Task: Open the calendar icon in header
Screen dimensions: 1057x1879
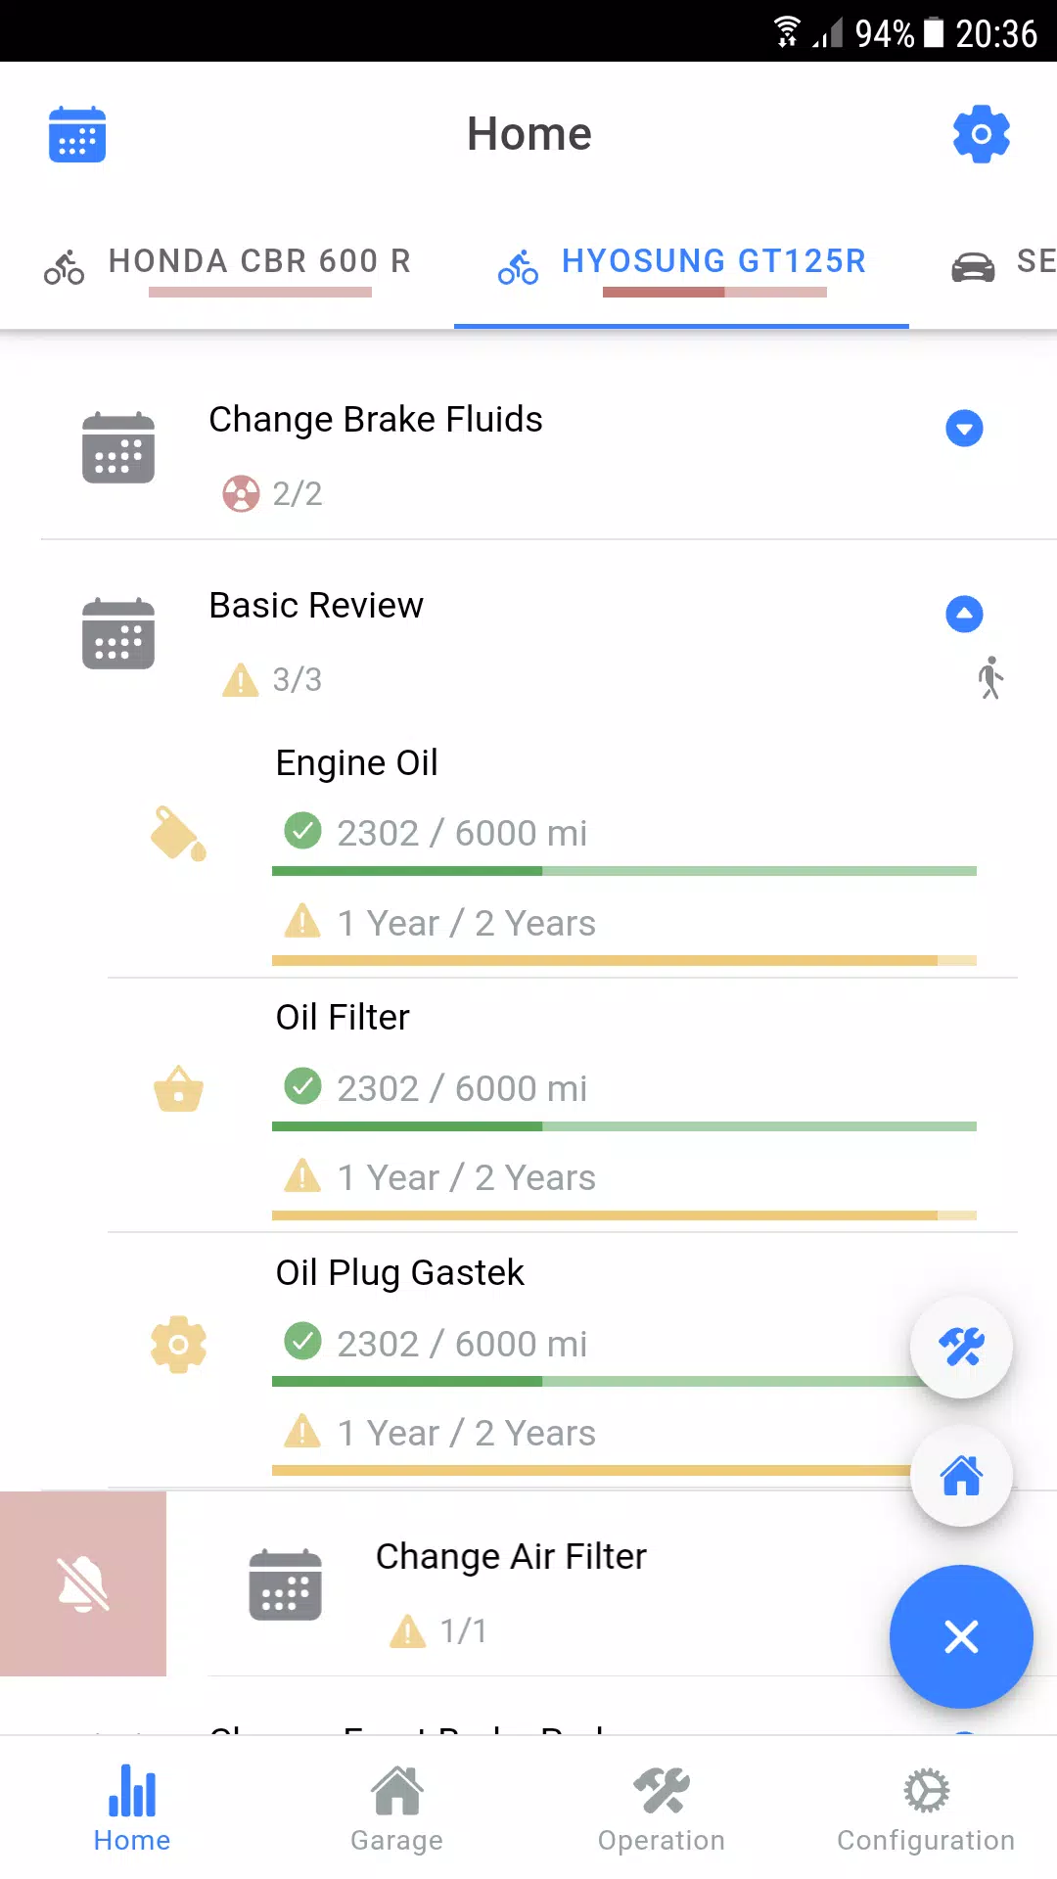Action: pos(77,134)
